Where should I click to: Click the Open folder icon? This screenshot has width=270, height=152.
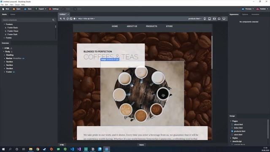[x=14, y=9]
